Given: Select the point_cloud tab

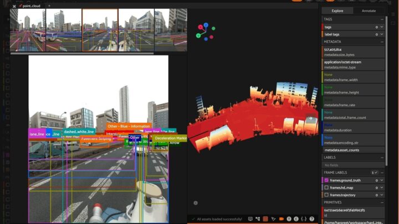Looking at the screenshot, I should [31, 6].
